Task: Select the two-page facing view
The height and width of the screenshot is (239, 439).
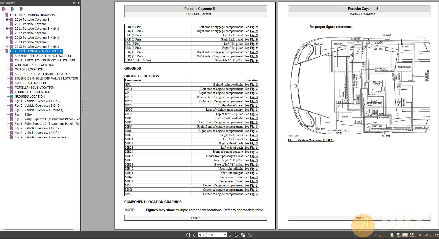Action: [x=405, y=235]
